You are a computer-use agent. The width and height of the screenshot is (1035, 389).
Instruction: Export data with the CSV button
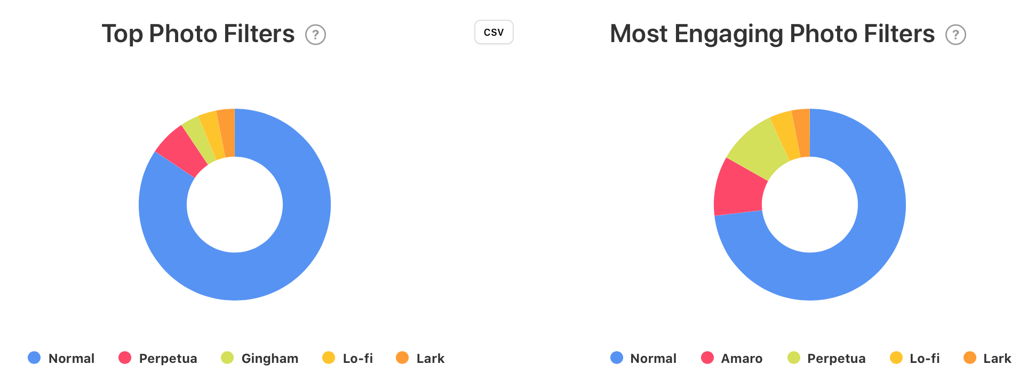click(494, 32)
